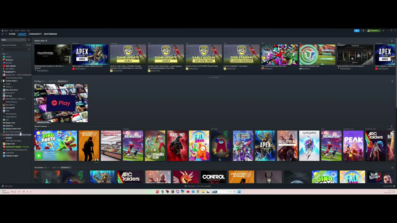Switch library to grid collections view
This screenshot has width=397, height=223.
click(x=29, y=40)
